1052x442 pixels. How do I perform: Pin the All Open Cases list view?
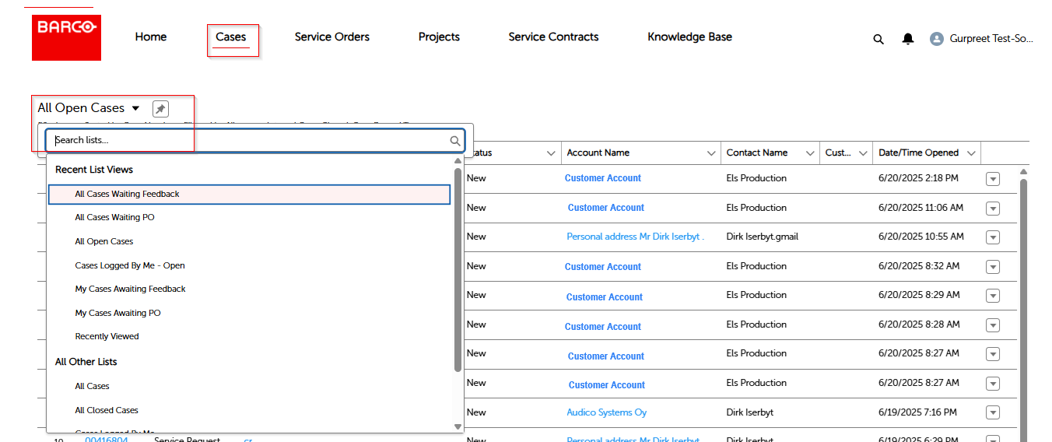click(160, 109)
